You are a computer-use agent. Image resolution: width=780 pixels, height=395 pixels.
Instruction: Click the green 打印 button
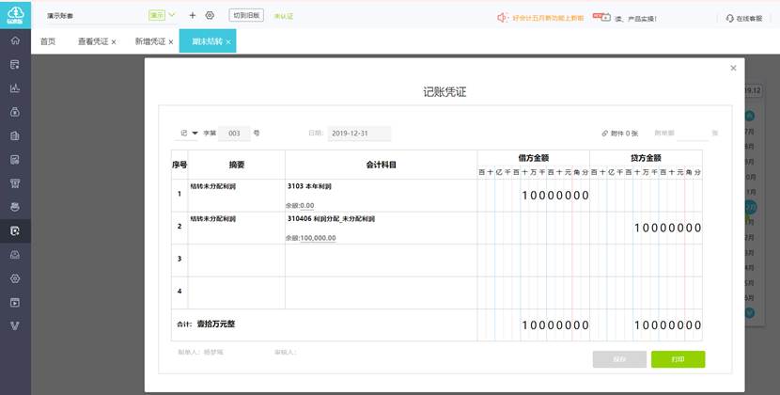(x=678, y=359)
